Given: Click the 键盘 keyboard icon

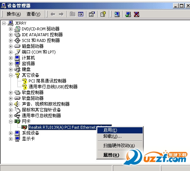Looking at the screenshot, I should tap(17, 69).
